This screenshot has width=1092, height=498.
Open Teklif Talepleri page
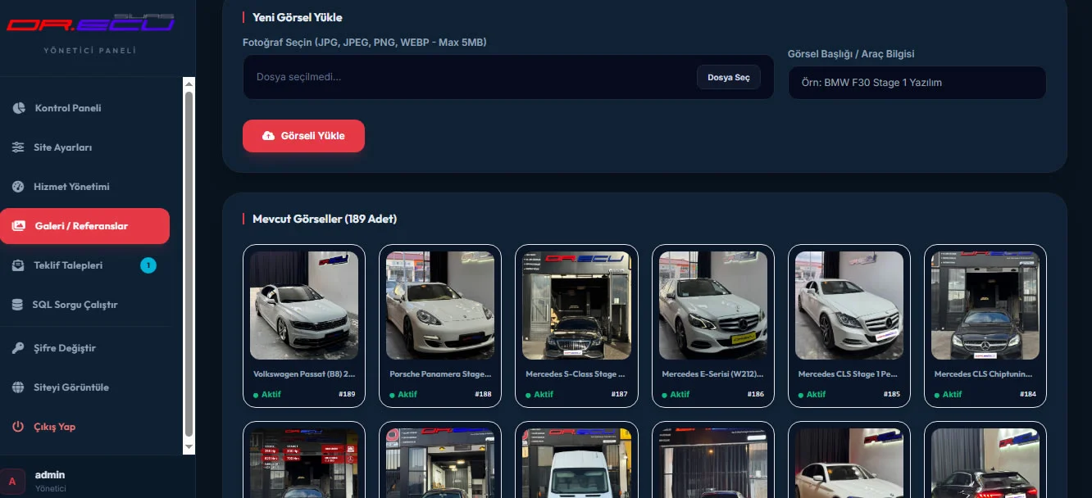(84, 265)
